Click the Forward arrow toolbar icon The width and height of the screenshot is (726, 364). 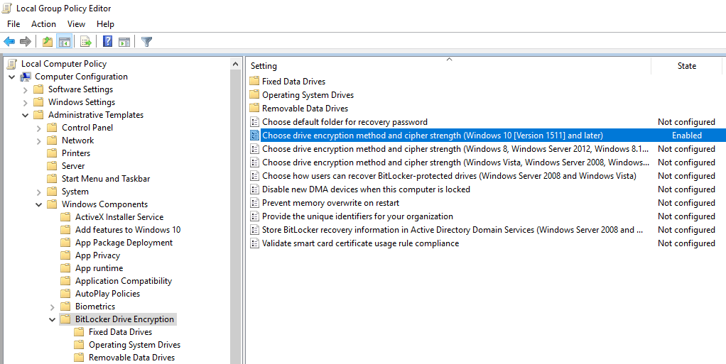(26, 42)
